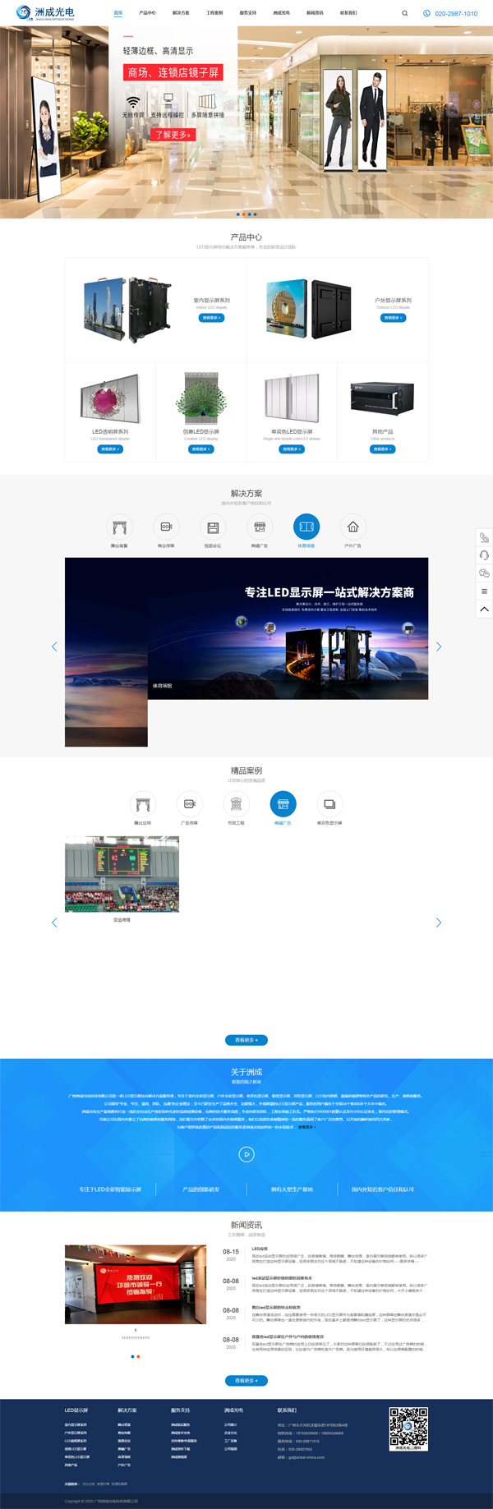Viewport: 493px width, 1509px height.
Task: Choose the 单双色显示屏 case category icon
Action: (x=329, y=803)
